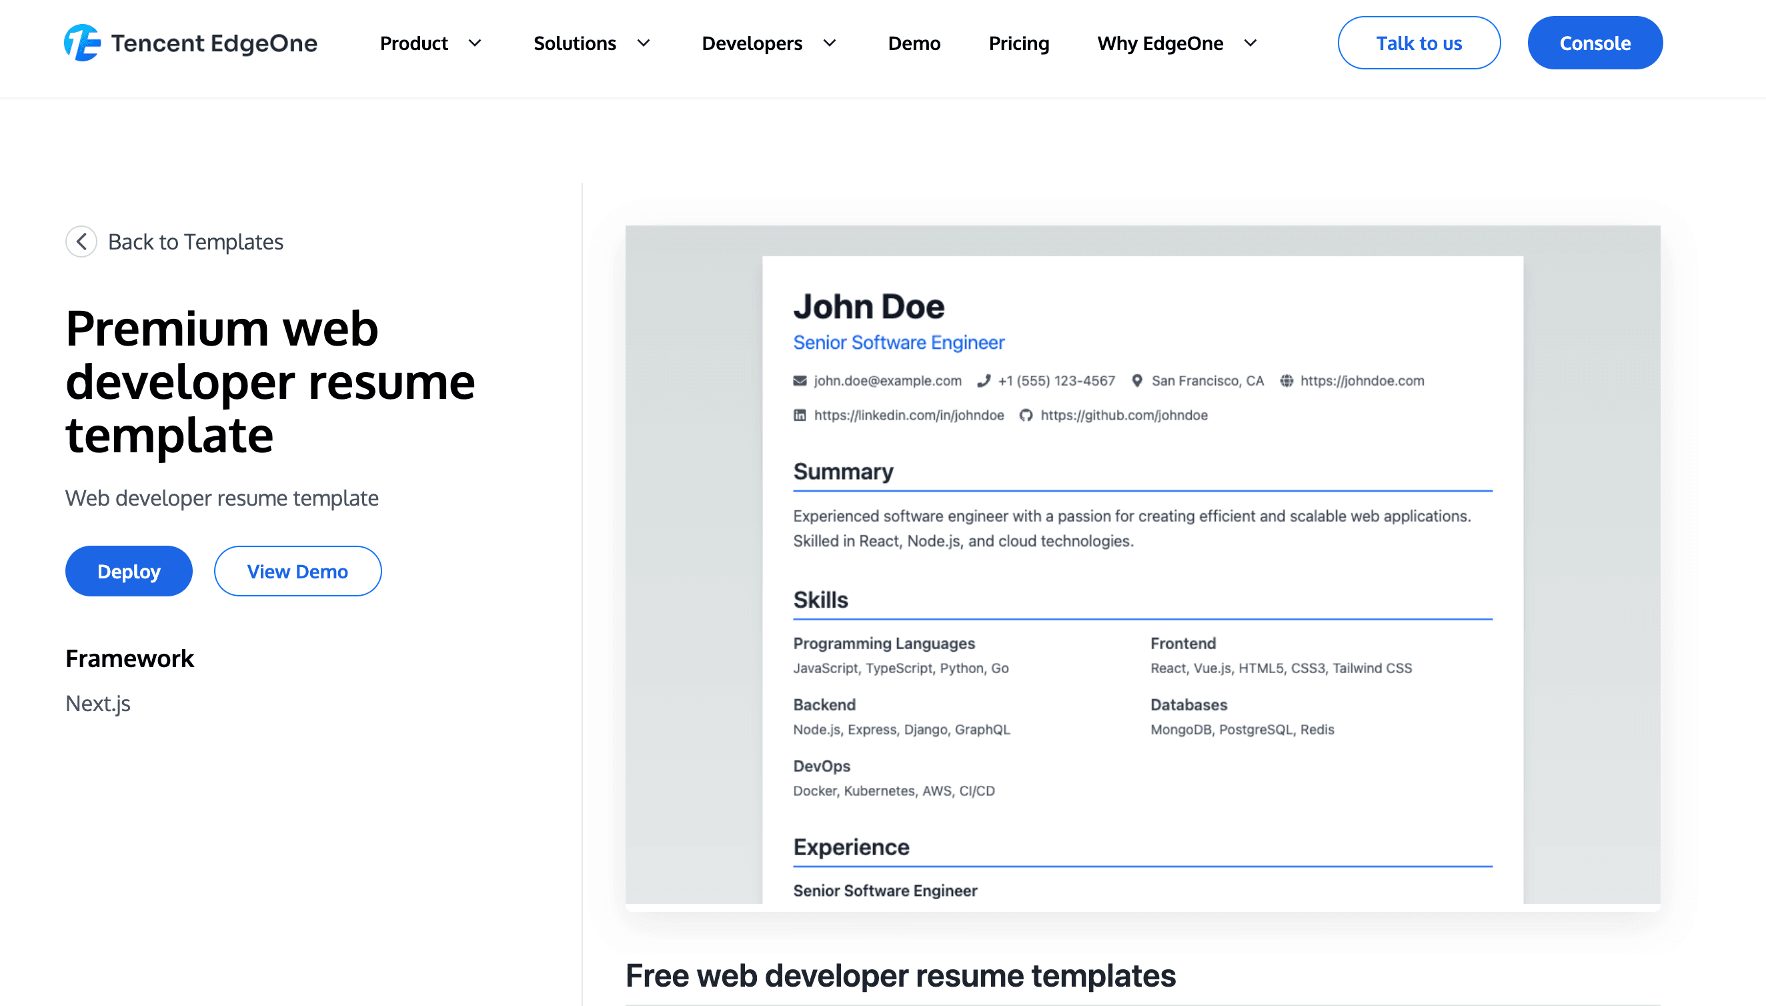Click the phone icon beside +1 (555) 123-4567
This screenshot has height=1006, width=1766.
(984, 381)
